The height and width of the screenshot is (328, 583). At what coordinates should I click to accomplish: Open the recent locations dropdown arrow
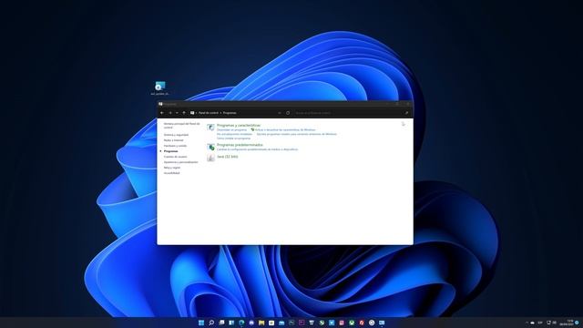[177, 113]
